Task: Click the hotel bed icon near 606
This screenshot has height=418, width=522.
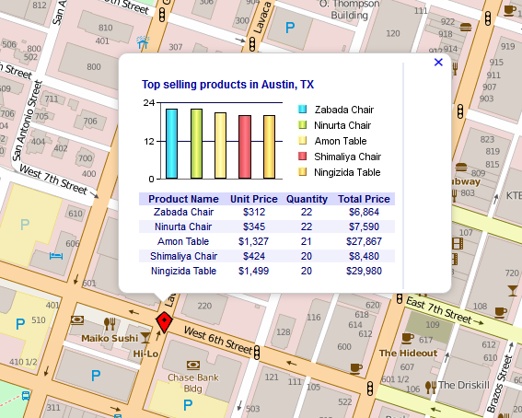Action: (56, 256)
